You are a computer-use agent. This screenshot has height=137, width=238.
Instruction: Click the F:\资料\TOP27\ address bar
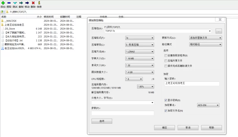[121, 12]
